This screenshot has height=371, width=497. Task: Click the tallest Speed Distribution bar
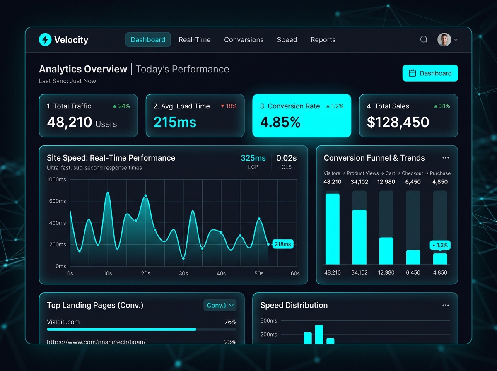[x=319, y=335]
